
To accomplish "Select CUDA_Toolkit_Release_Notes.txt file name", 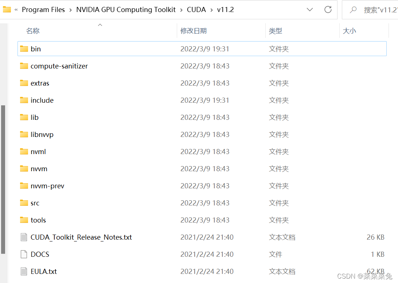I will tap(81, 237).
